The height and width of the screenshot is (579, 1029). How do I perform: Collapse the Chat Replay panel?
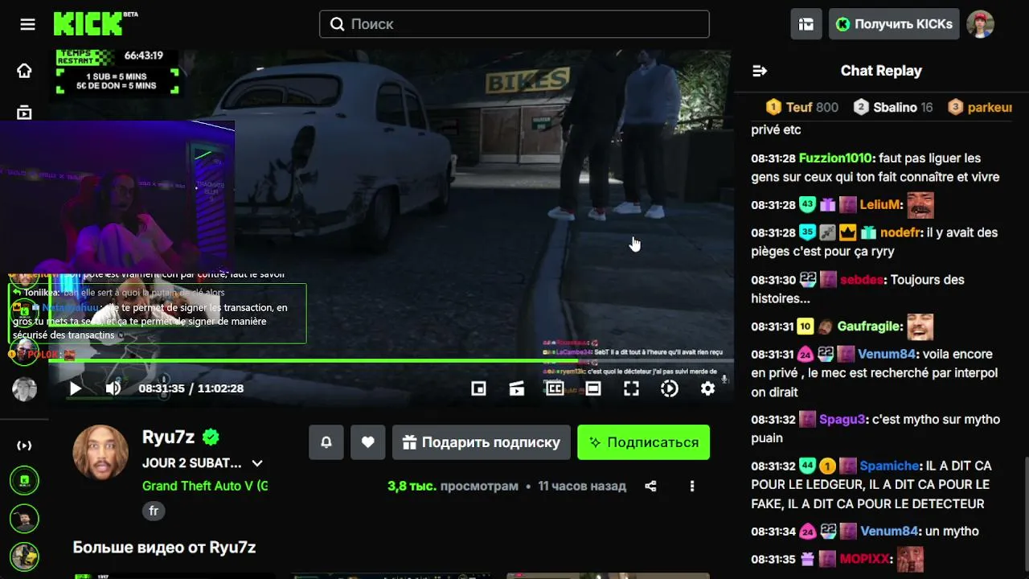760,71
